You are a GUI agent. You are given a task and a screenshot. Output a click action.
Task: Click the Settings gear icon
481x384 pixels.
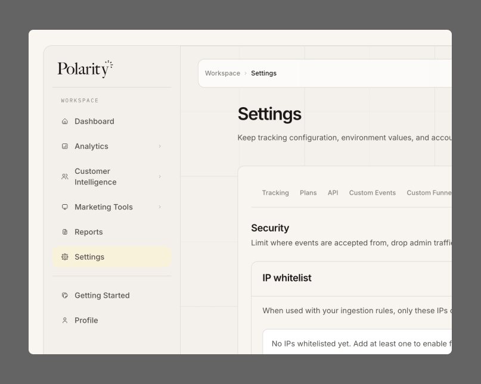tap(65, 257)
